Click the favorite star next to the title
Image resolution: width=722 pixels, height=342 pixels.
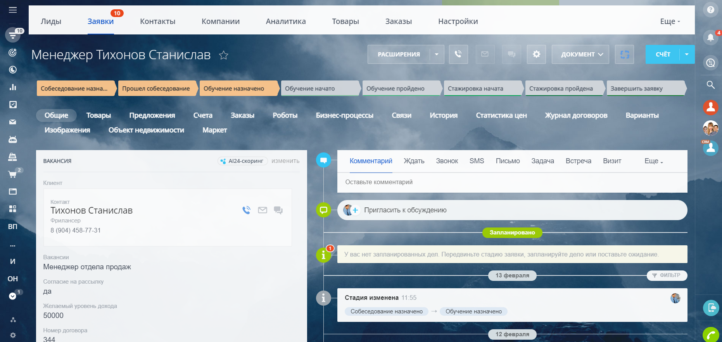click(223, 55)
